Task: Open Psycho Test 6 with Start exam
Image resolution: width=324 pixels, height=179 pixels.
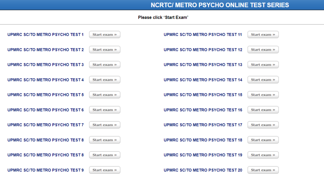Action: [x=104, y=110]
